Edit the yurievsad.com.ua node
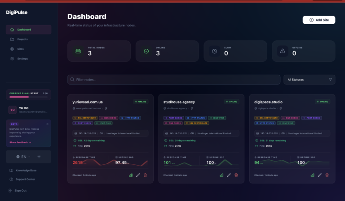The height and width of the screenshot is (201, 345). 138,175
